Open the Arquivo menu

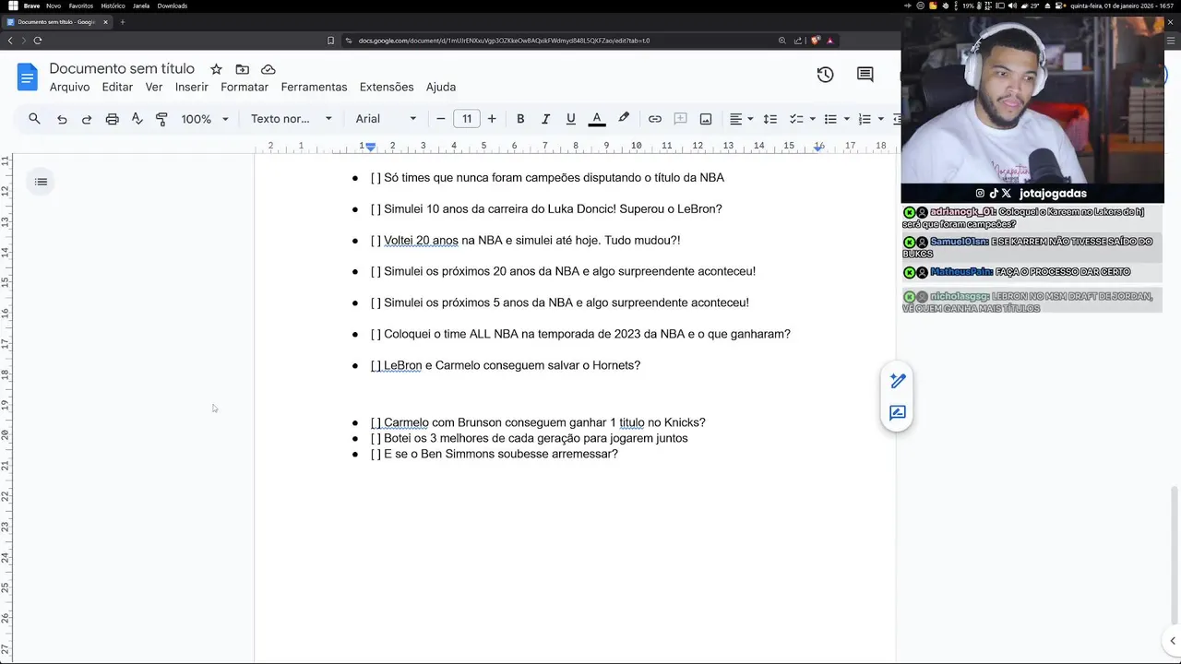[x=70, y=87]
